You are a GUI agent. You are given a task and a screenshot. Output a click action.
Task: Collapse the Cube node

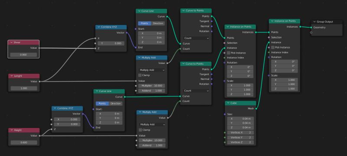[x=228, y=103]
